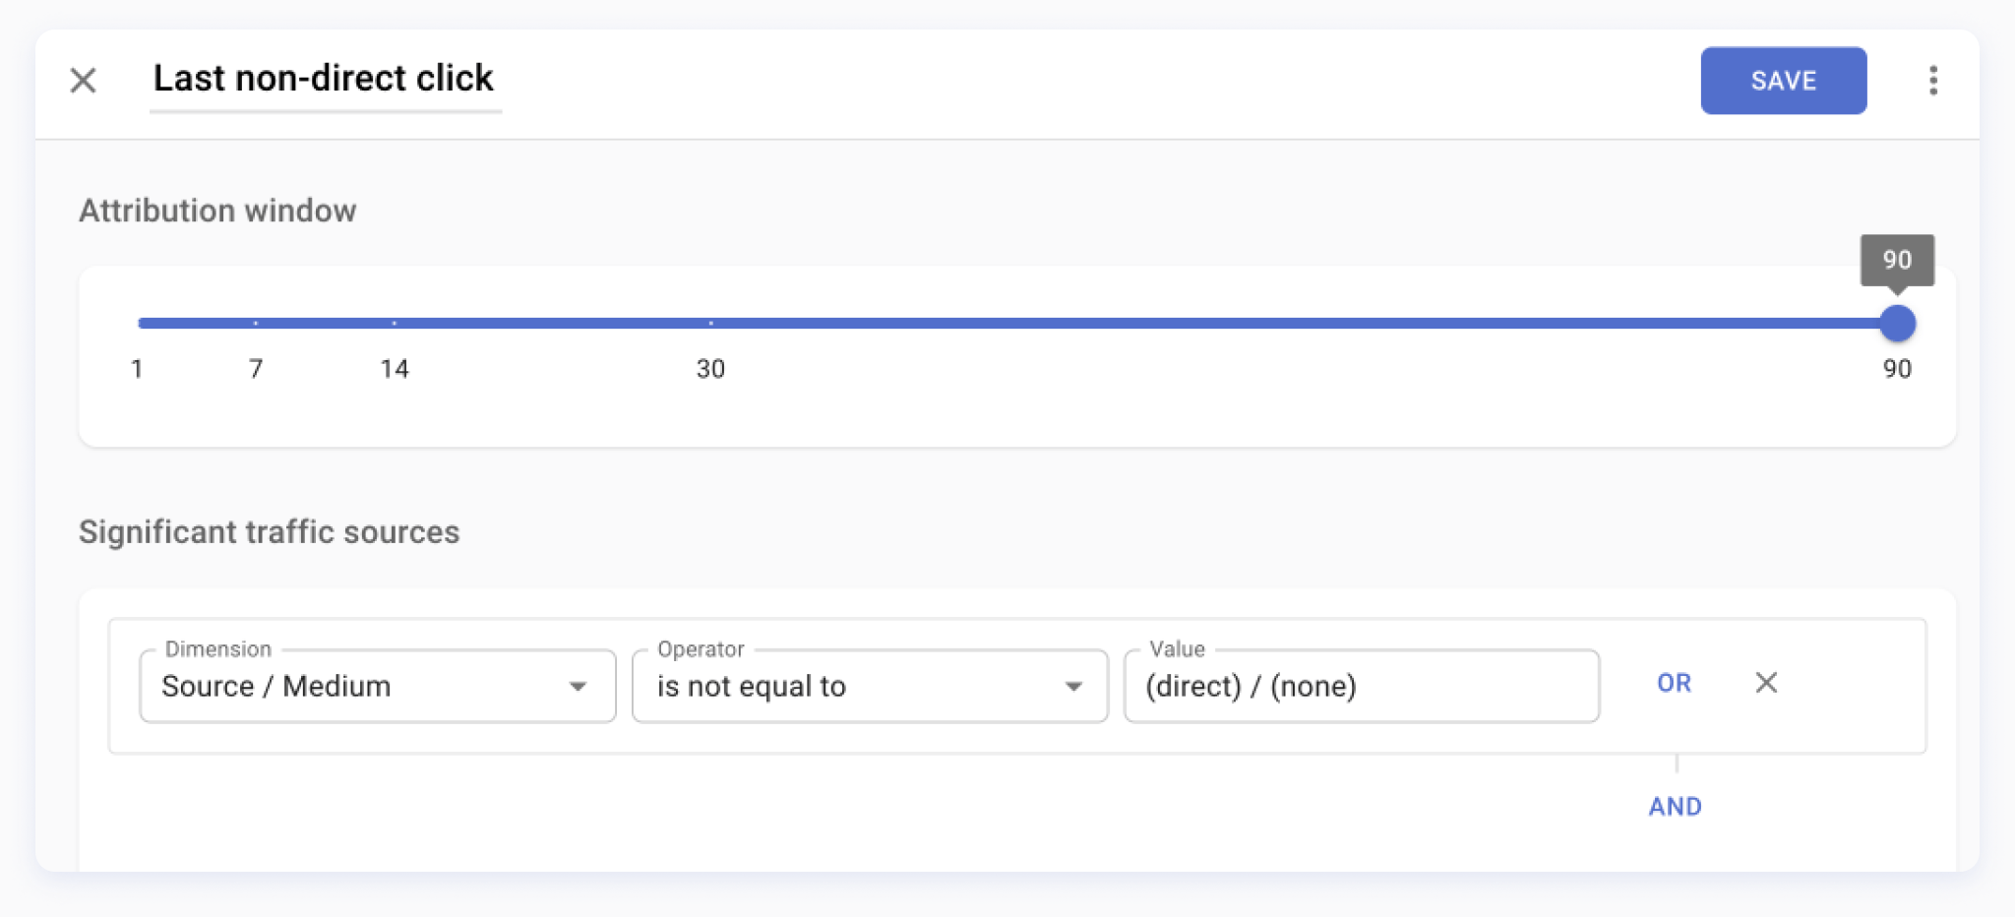Add an OR condition
The height and width of the screenshot is (917, 2015).
tap(1674, 683)
